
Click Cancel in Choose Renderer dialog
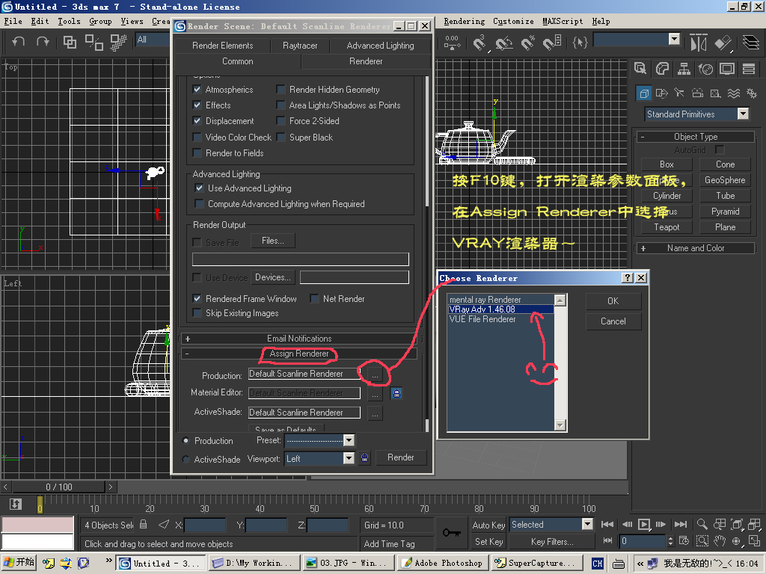coord(613,321)
